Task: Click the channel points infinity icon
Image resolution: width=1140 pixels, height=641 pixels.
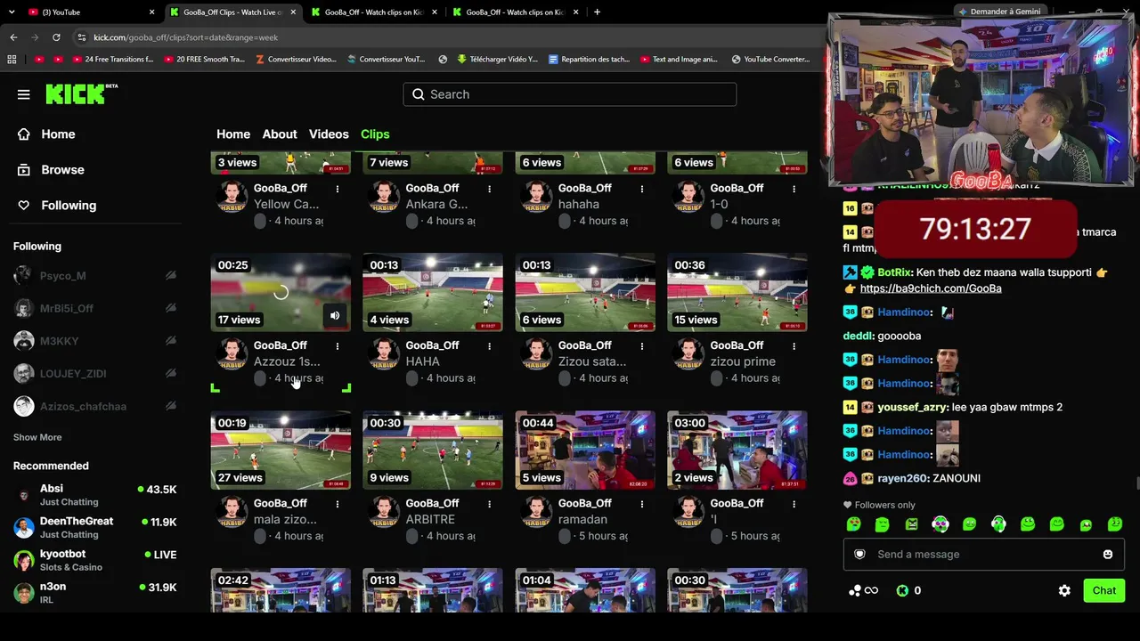Action: (864, 590)
